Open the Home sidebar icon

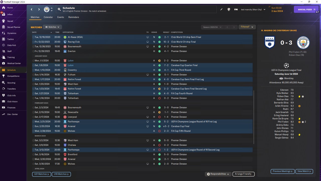click(x=4, y=8)
